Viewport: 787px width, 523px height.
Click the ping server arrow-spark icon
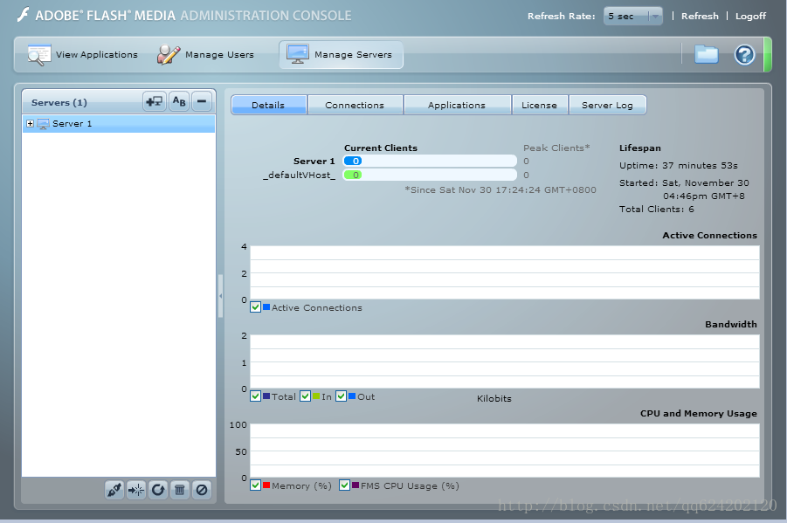point(136,489)
